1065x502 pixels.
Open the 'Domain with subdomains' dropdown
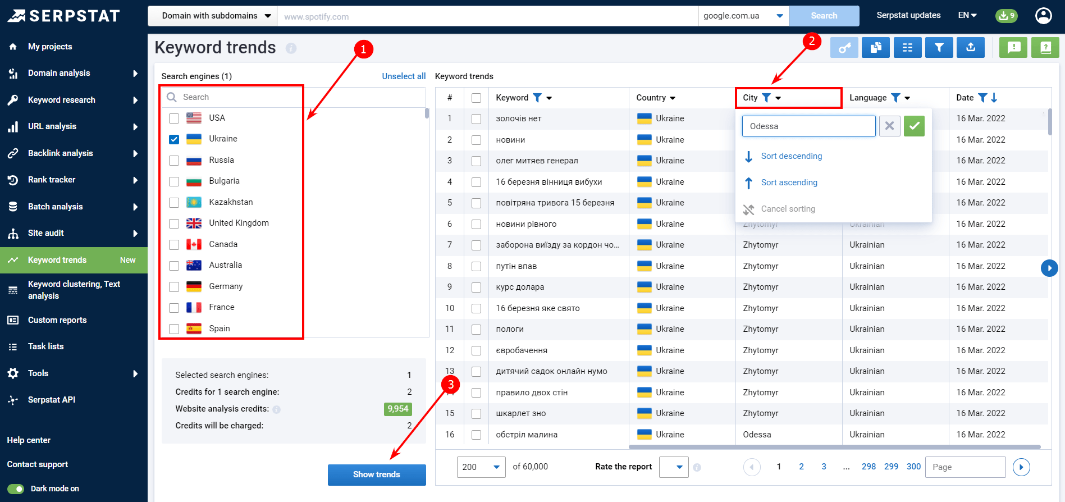click(x=212, y=16)
